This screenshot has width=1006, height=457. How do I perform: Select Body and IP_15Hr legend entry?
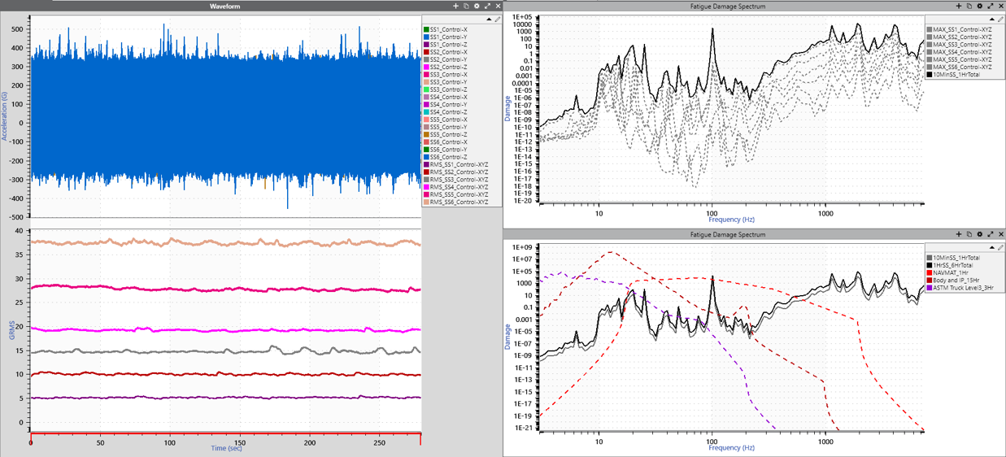pyautogui.click(x=953, y=281)
